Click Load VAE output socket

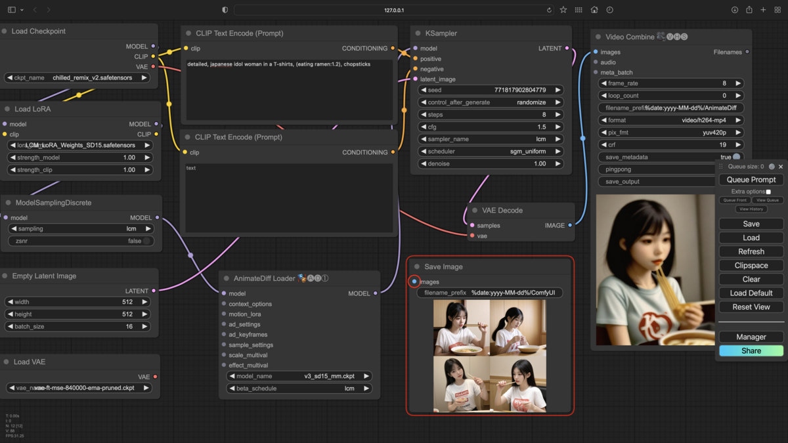coord(156,377)
